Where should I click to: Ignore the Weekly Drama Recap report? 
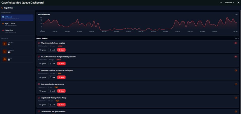43,105
